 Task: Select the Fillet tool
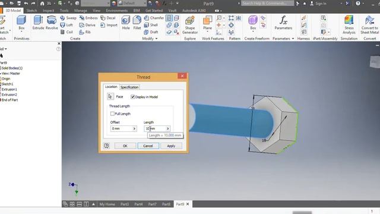click(x=137, y=23)
